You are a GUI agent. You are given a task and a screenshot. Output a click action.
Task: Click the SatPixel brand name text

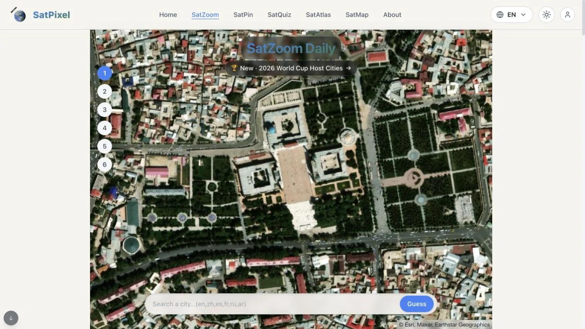(x=51, y=15)
